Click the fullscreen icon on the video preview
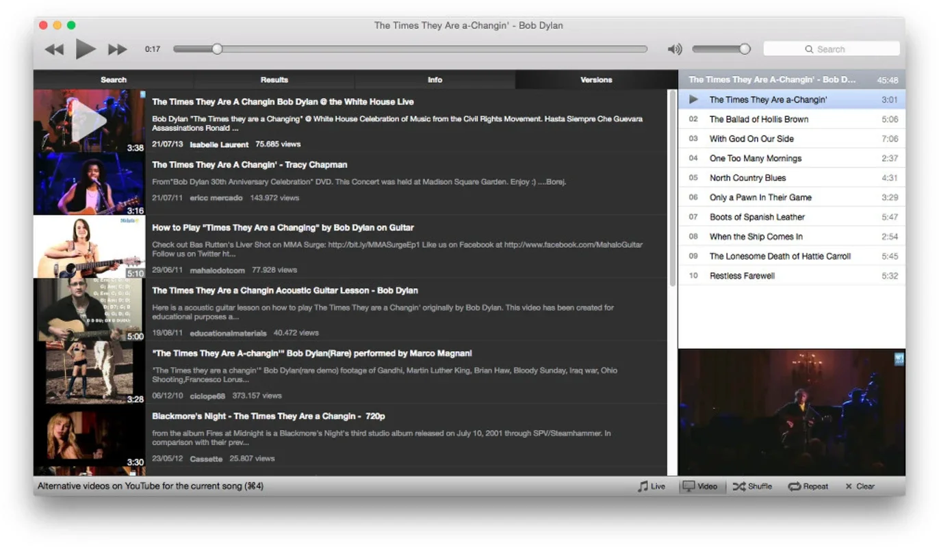This screenshot has width=939, height=547. [899, 358]
